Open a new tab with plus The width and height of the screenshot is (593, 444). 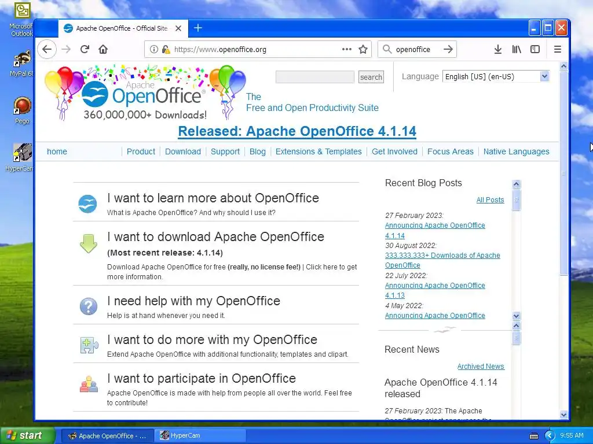coord(198,28)
